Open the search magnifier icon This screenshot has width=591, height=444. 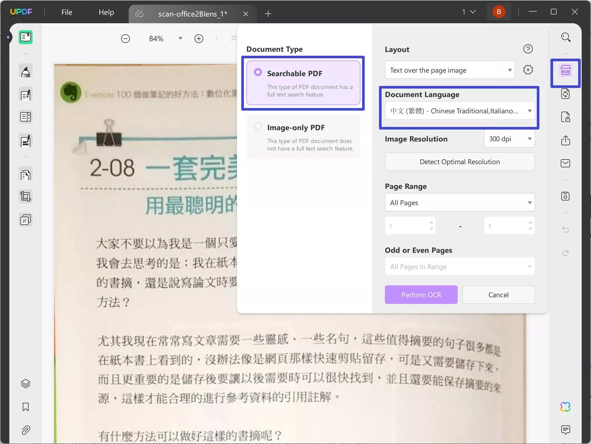coord(565,37)
